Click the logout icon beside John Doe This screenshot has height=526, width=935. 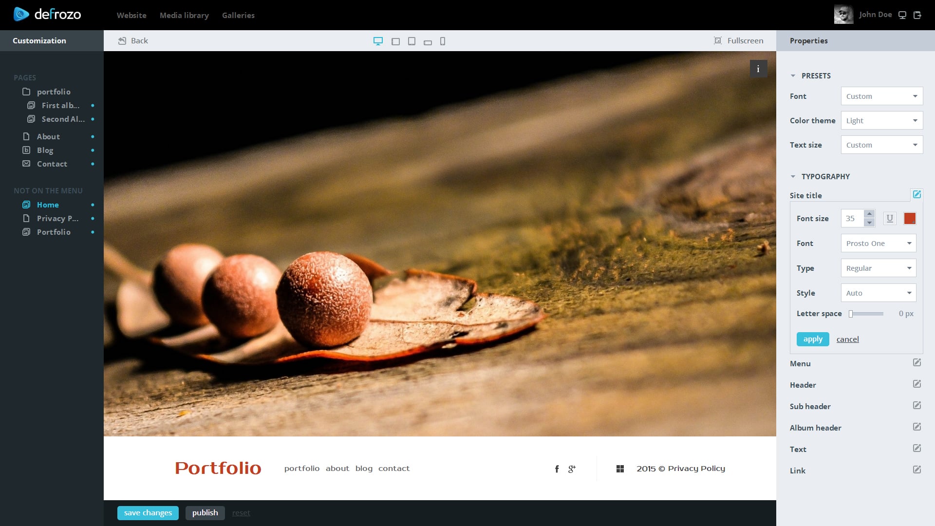(917, 15)
